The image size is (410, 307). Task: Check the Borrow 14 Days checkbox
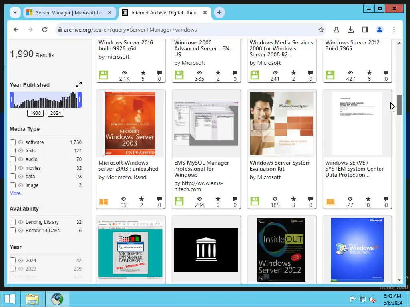(x=12, y=231)
